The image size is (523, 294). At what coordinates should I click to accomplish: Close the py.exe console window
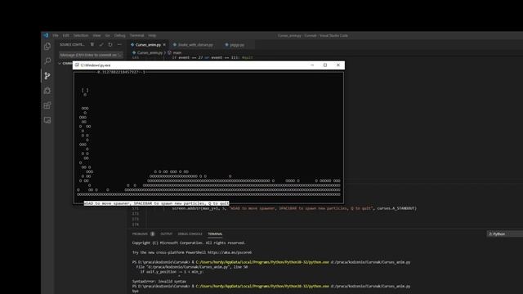[338, 65]
